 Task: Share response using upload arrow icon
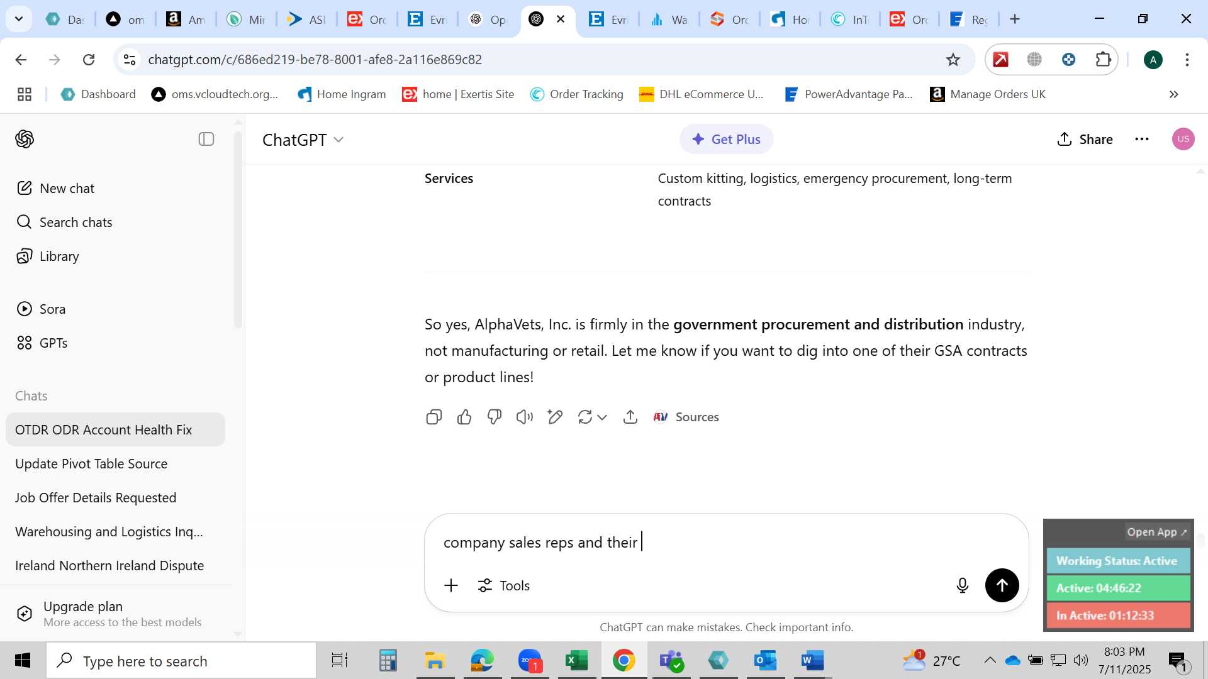pyautogui.click(x=630, y=417)
